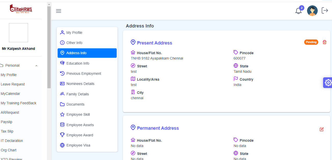Click the profile photo placeholder
Screen dimensions: 332x160
(x=18, y=33)
